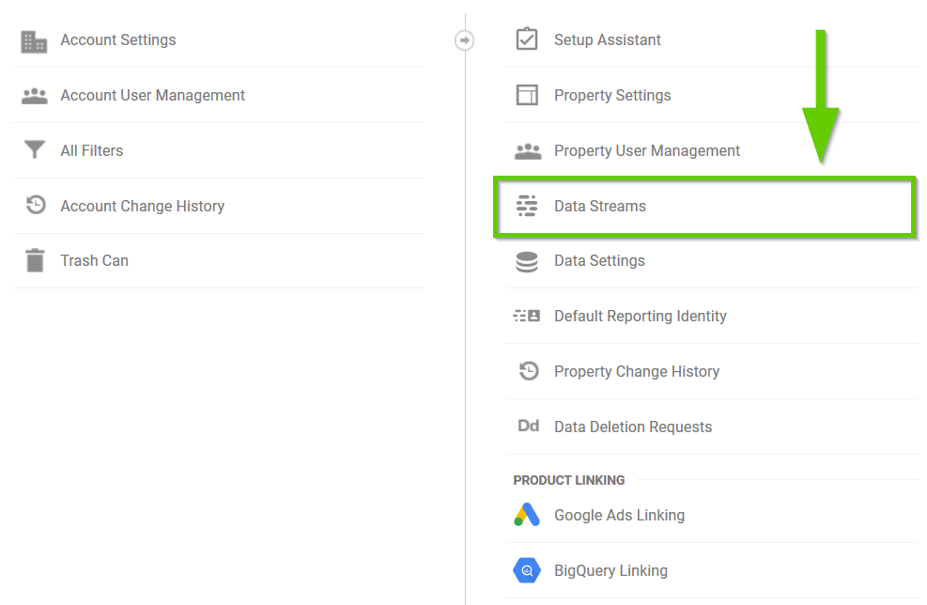Click the Data Settings database icon
Image resolution: width=927 pixels, height=605 pixels.
(x=527, y=261)
